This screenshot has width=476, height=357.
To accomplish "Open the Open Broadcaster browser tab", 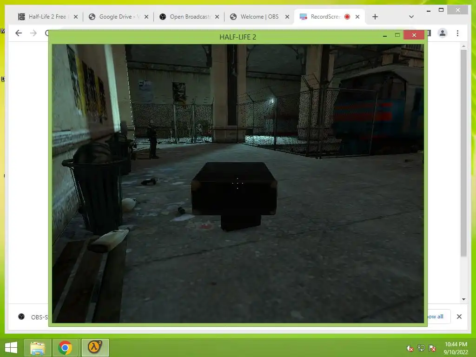I will [190, 17].
